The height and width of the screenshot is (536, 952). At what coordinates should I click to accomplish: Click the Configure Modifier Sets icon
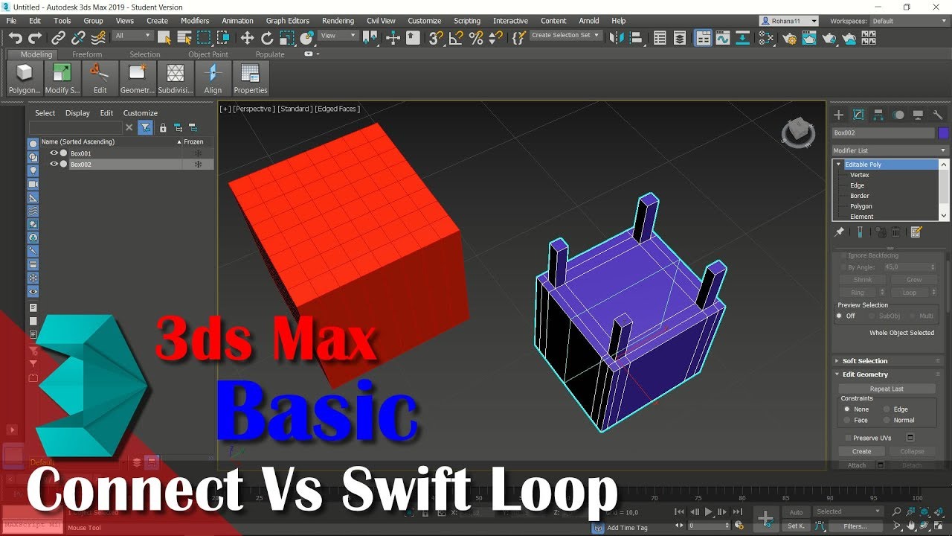pos(916,232)
